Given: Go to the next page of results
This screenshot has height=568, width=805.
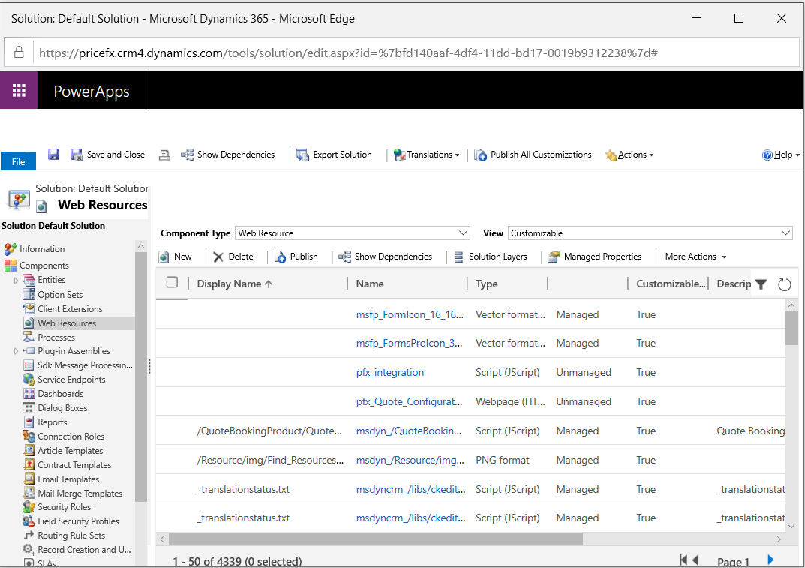Looking at the screenshot, I should tap(770, 560).
